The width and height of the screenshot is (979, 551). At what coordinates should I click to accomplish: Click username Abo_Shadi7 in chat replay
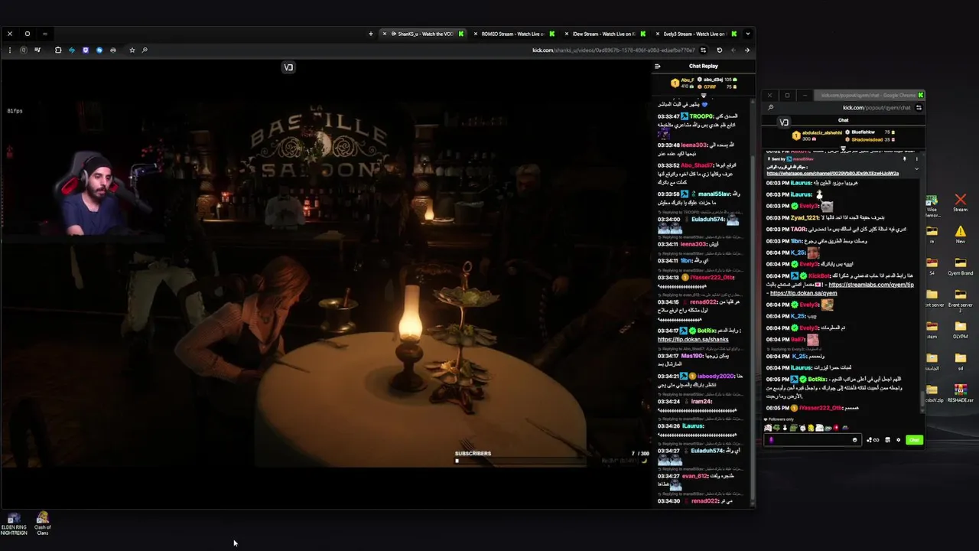697,165
